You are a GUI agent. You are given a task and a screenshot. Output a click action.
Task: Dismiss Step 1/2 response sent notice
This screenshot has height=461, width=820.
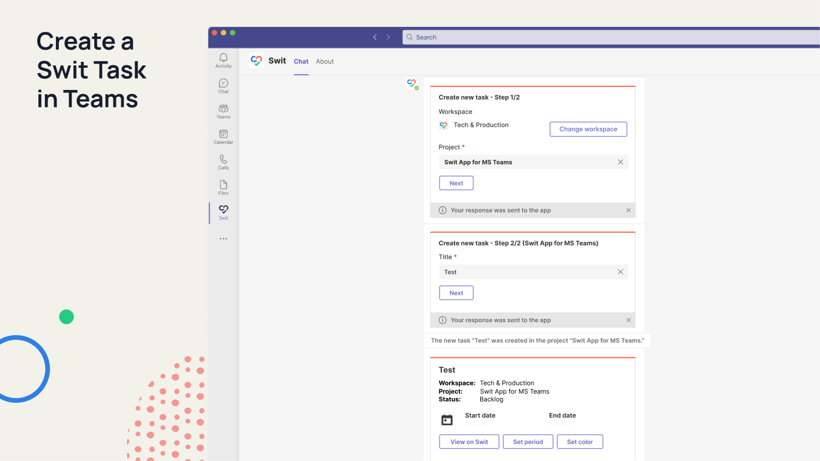pyautogui.click(x=629, y=210)
